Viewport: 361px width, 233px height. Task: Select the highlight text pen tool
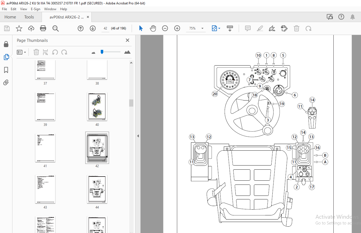(260, 28)
